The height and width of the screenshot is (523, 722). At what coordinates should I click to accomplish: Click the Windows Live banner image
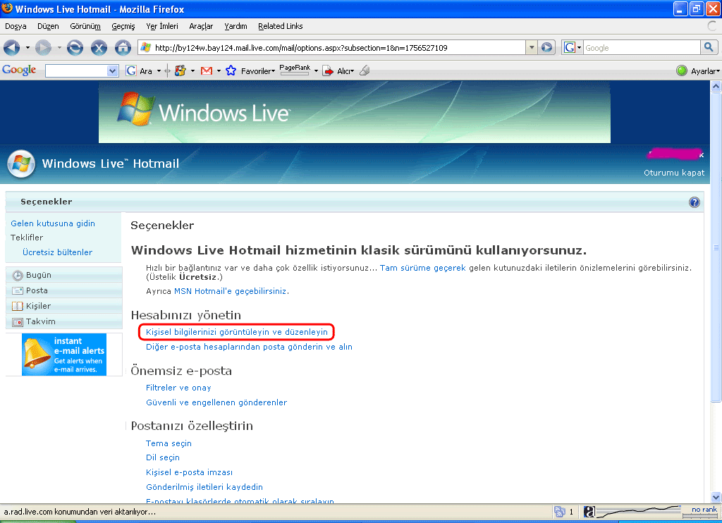tap(355, 112)
